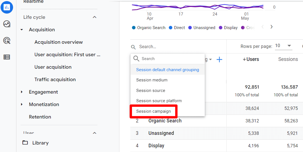
Task: Open Acquisition overview report
Action: [59, 42]
